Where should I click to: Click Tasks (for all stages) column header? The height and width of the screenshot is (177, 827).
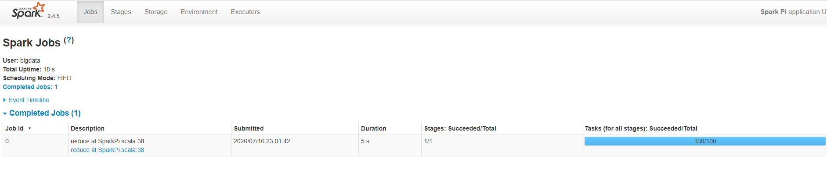click(641, 128)
